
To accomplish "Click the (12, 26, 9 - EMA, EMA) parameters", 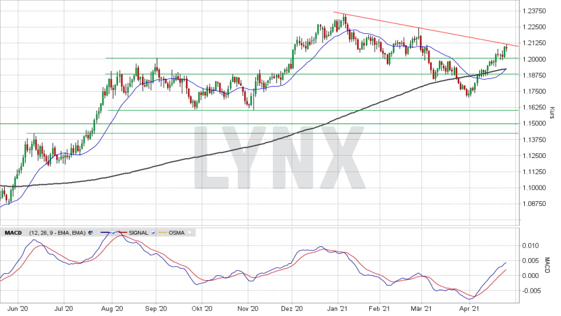I will pyautogui.click(x=56, y=233).
